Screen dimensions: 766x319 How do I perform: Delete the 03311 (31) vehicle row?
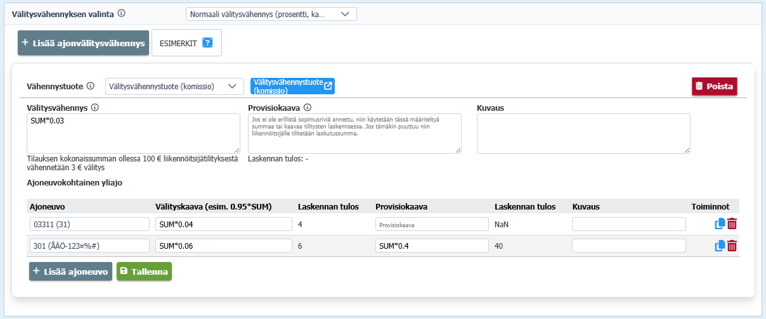732,224
